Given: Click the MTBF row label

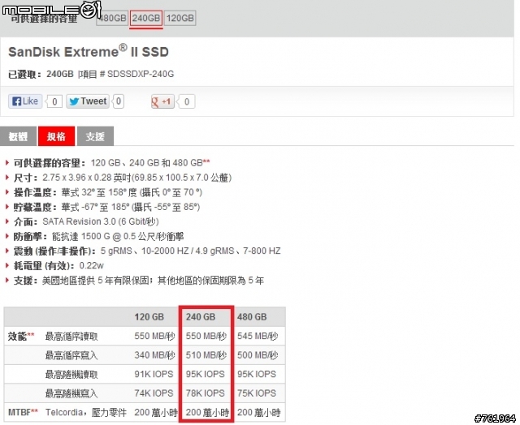Looking at the screenshot, I should [23, 412].
